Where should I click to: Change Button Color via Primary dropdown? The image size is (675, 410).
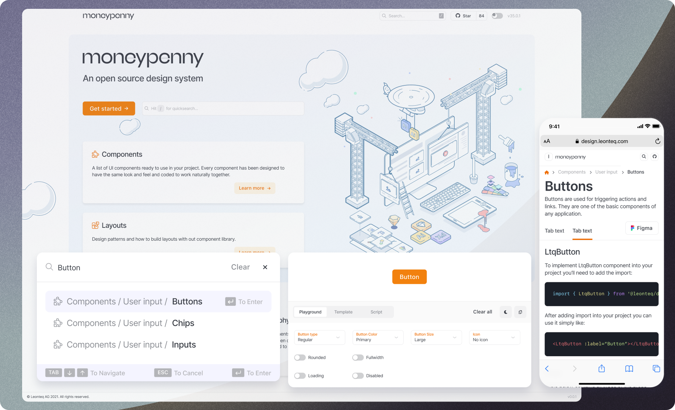pos(377,337)
